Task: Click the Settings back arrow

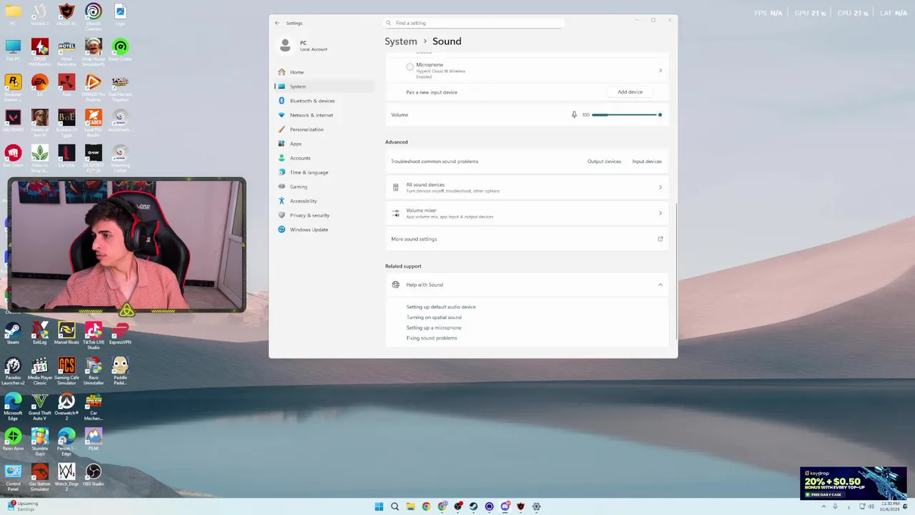Action: click(277, 23)
